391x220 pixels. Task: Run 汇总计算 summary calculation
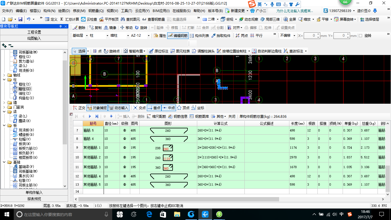point(70,19)
